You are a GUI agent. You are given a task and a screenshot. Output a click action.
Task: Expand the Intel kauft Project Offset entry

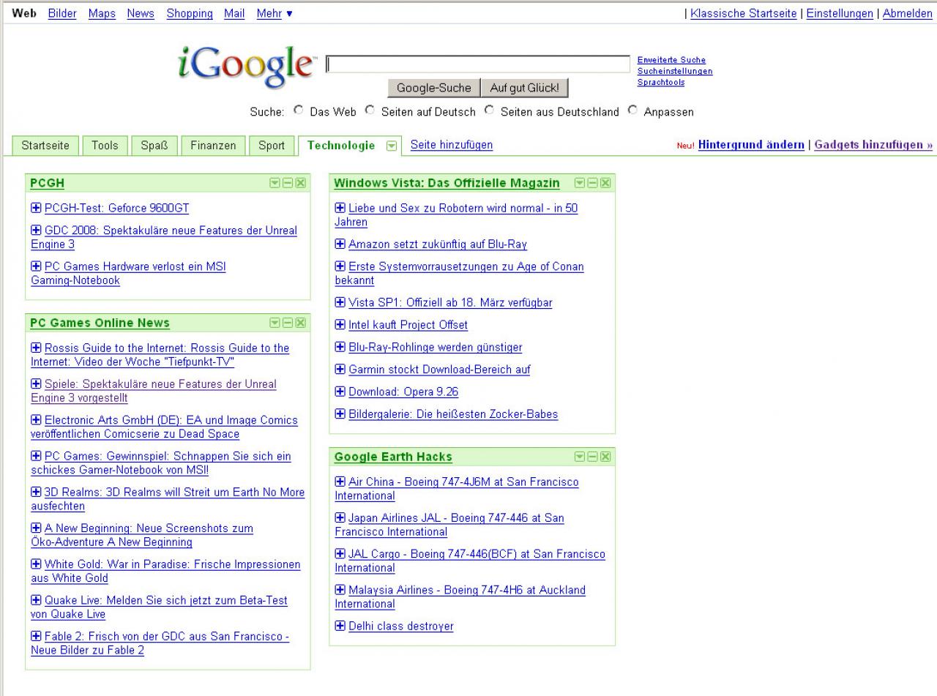[340, 324]
